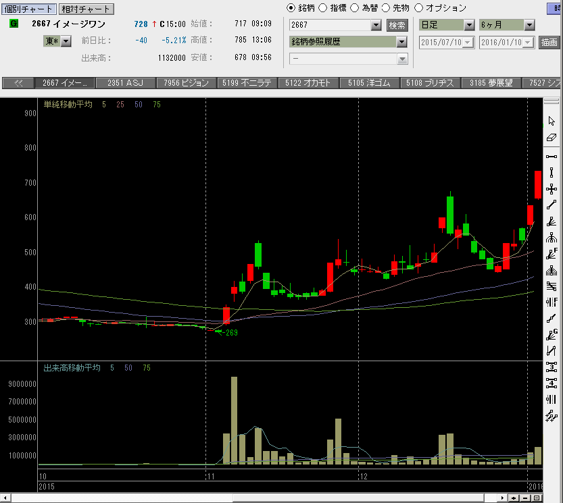Click the horizontal scrollbar thumb

tap(358, 498)
